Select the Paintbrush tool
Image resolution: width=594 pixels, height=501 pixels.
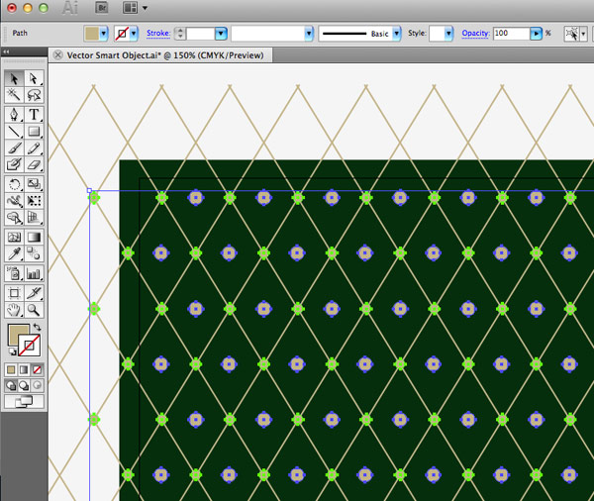[x=15, y=148]
